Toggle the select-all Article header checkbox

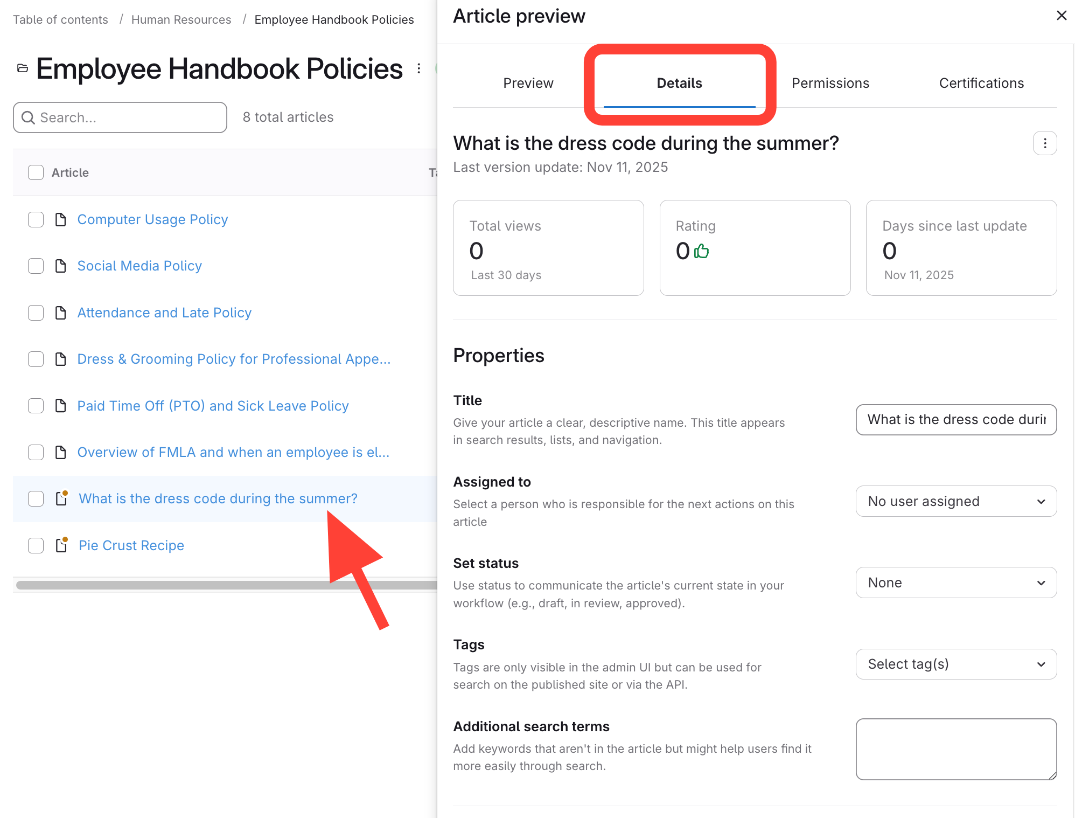click(36, 172)
